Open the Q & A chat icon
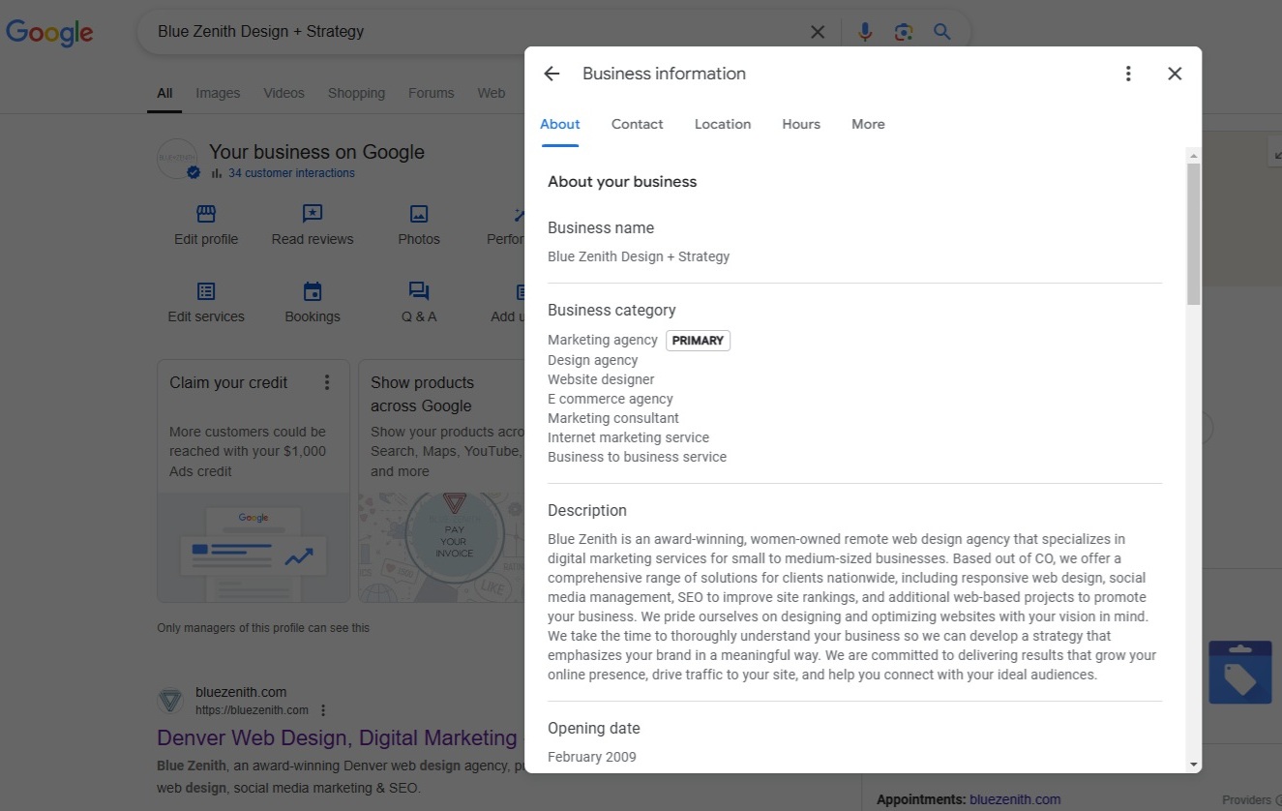 tap(419, 291)
